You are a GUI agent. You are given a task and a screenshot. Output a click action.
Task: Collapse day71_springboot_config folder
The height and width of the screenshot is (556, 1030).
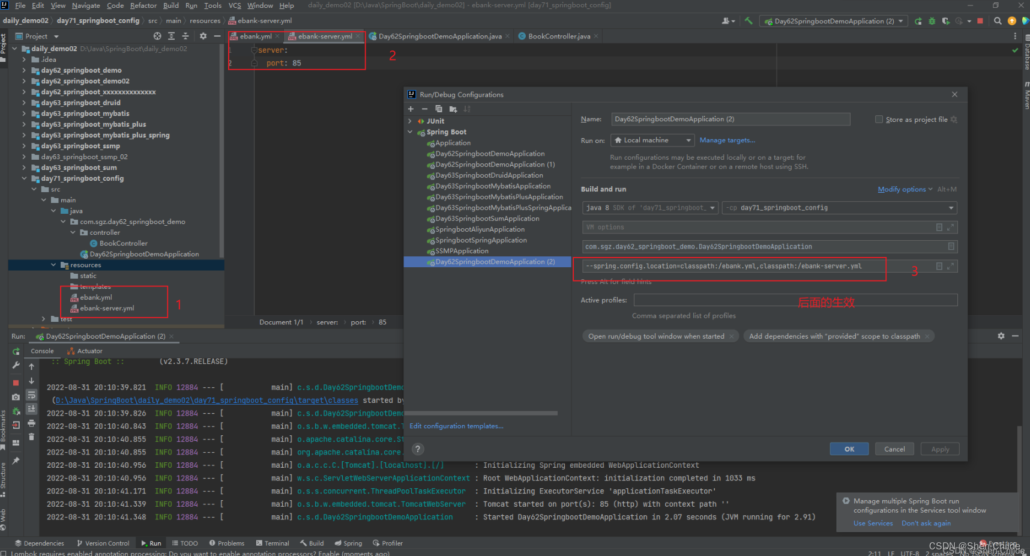(24, 178)
